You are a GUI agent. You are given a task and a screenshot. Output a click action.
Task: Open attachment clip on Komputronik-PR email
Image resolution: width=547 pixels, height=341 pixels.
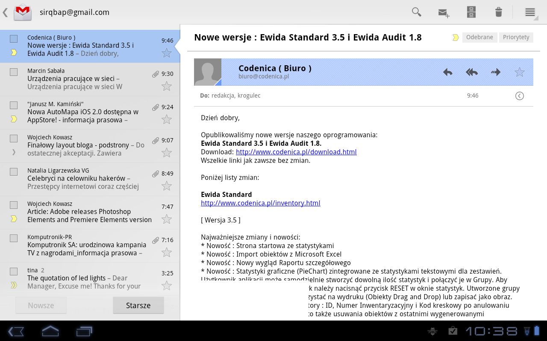click(156, 240)
